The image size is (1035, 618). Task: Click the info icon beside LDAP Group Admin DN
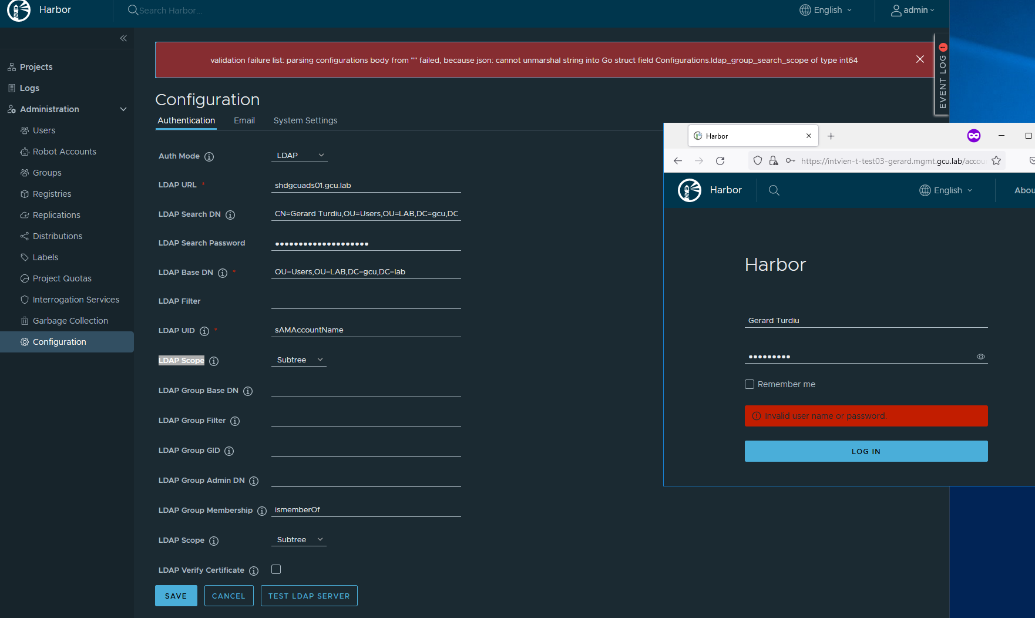[x=254, y=481]
